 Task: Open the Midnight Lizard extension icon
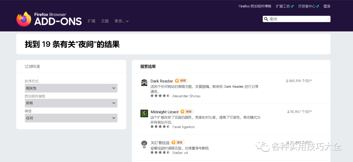point(144,113)
